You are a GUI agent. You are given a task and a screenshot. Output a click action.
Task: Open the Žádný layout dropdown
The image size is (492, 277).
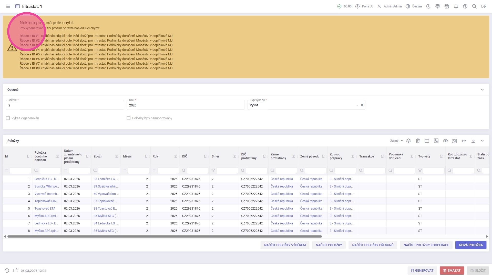(396, 141)
